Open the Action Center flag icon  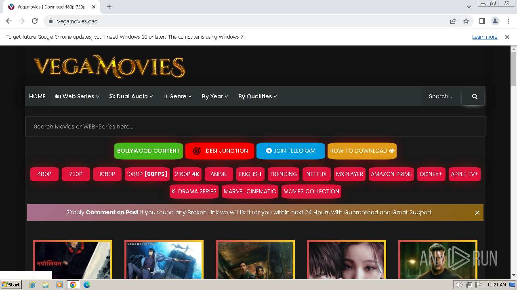click(x=479, y=285)
